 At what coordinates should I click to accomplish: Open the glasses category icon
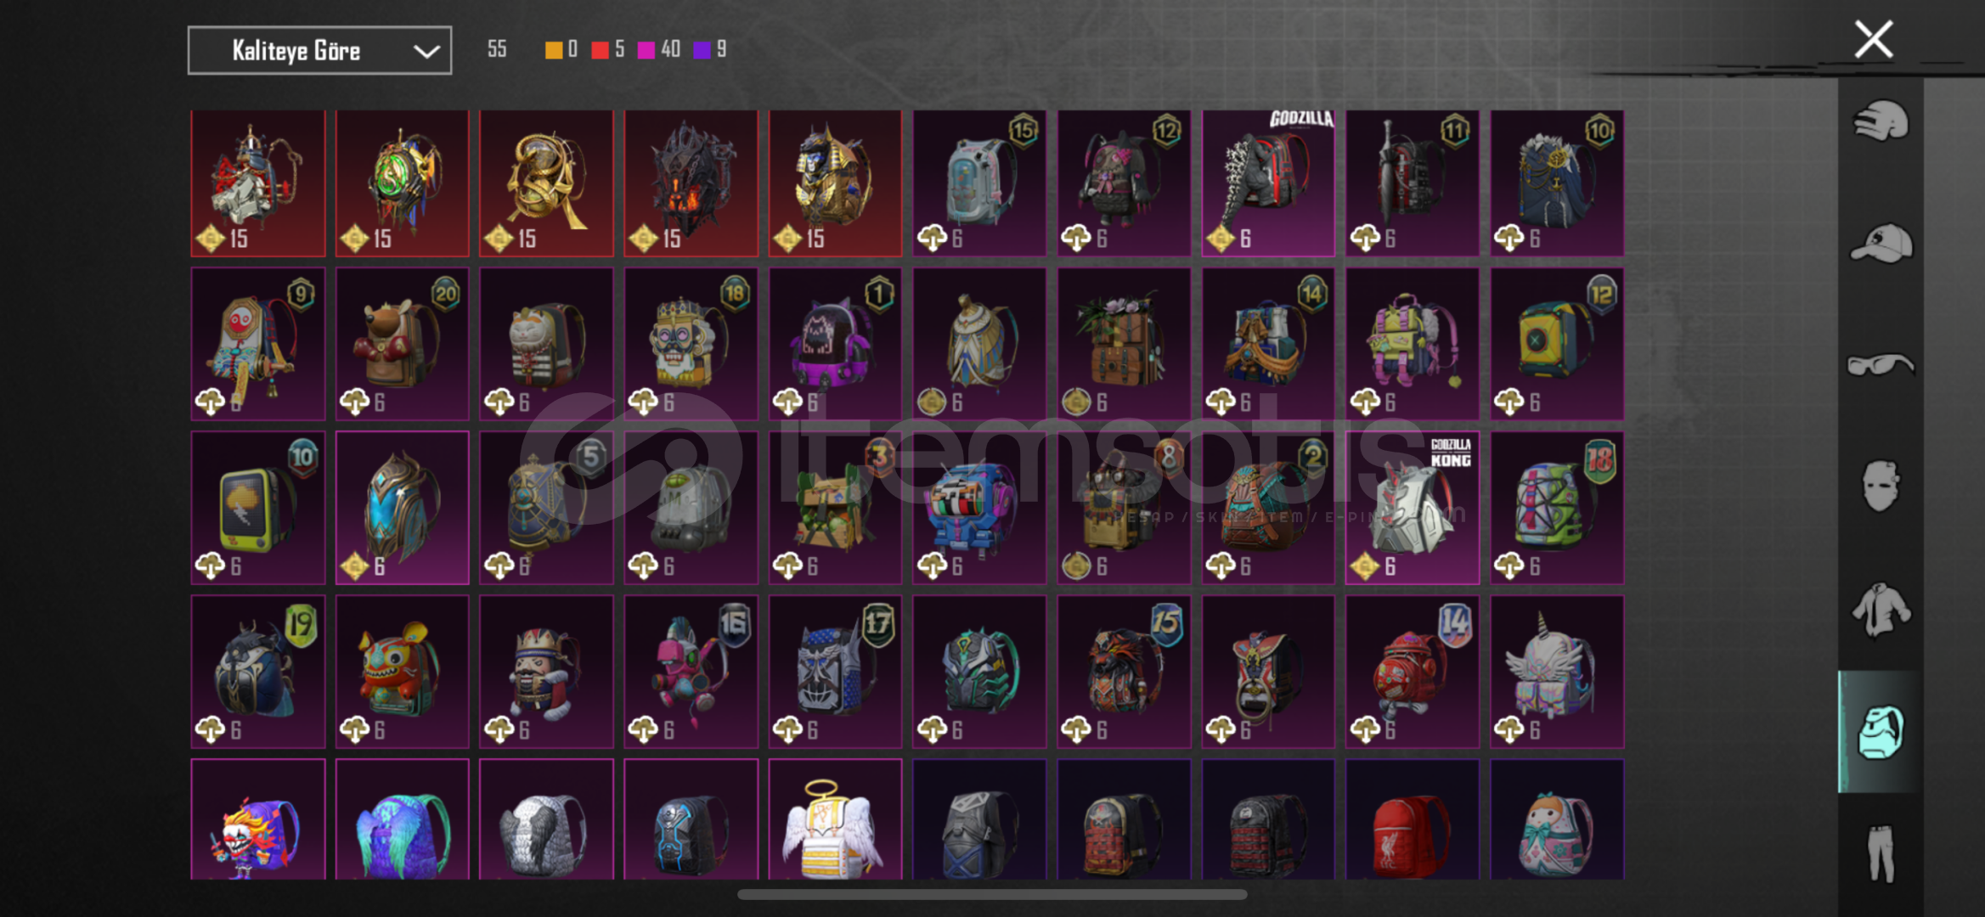click(1881, 365)
